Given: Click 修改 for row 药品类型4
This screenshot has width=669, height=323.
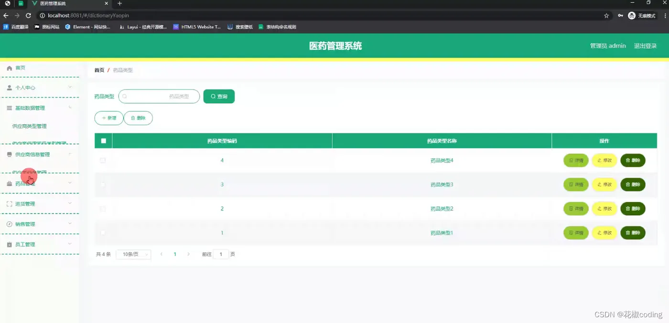Looking at the screenshot, I should pos(604,161).
